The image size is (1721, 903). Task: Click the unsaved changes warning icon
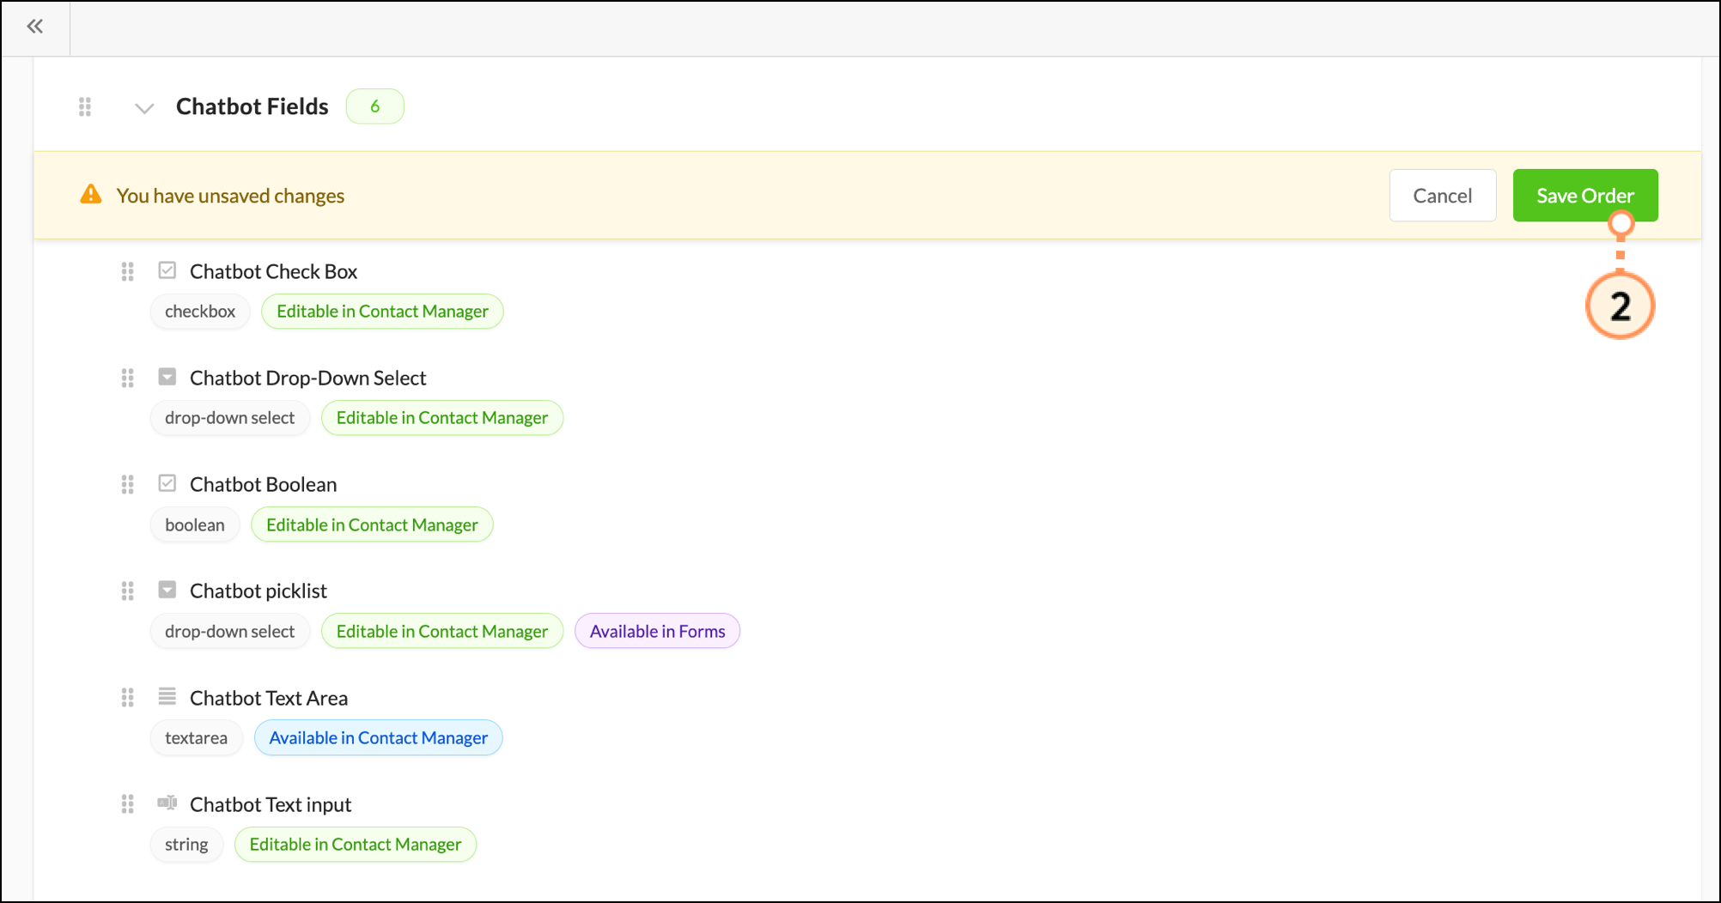click(91, 195)
